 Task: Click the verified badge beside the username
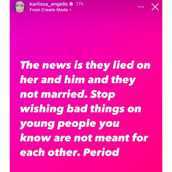pos(71,4)
